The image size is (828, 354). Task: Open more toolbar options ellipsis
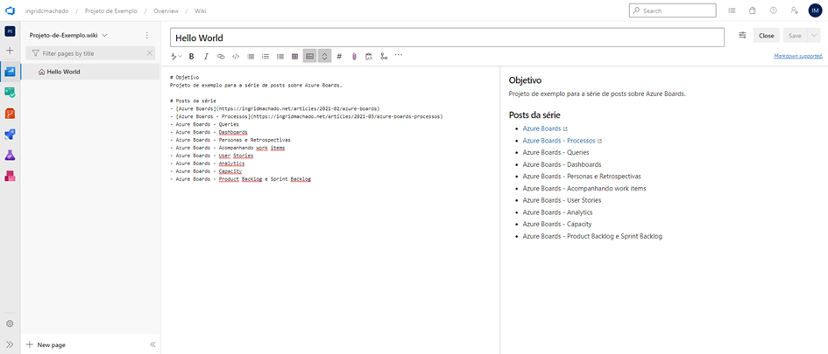pyautogui.click(x=399, y=54)
